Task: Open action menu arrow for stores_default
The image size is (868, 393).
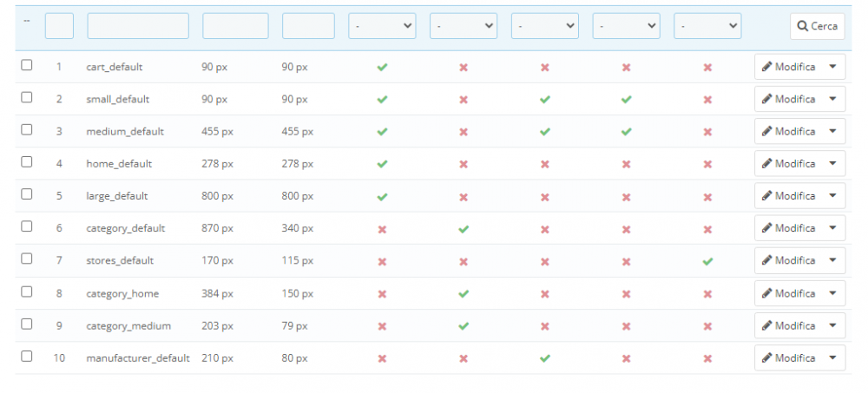Action: coord(832,260)
